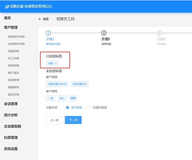Choose the 核心 customer level tag
The image size is (192, 160).
(62, 98)
